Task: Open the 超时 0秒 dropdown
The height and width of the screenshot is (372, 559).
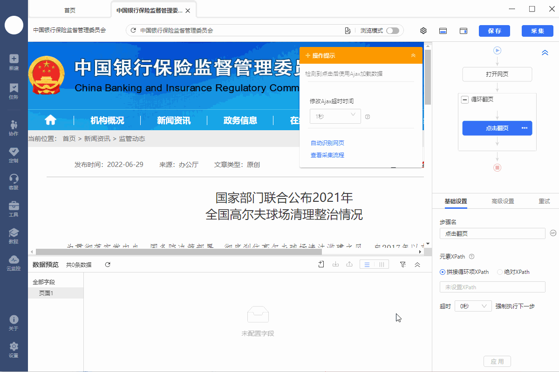Action: [x=473, y=306]
